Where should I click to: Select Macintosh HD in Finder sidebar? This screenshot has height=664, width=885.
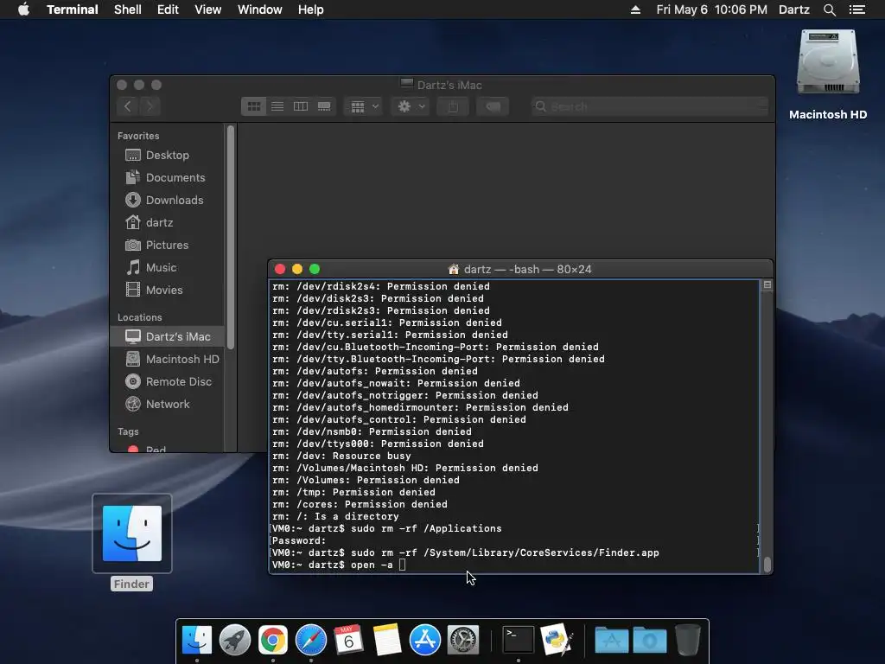[168, 359]
